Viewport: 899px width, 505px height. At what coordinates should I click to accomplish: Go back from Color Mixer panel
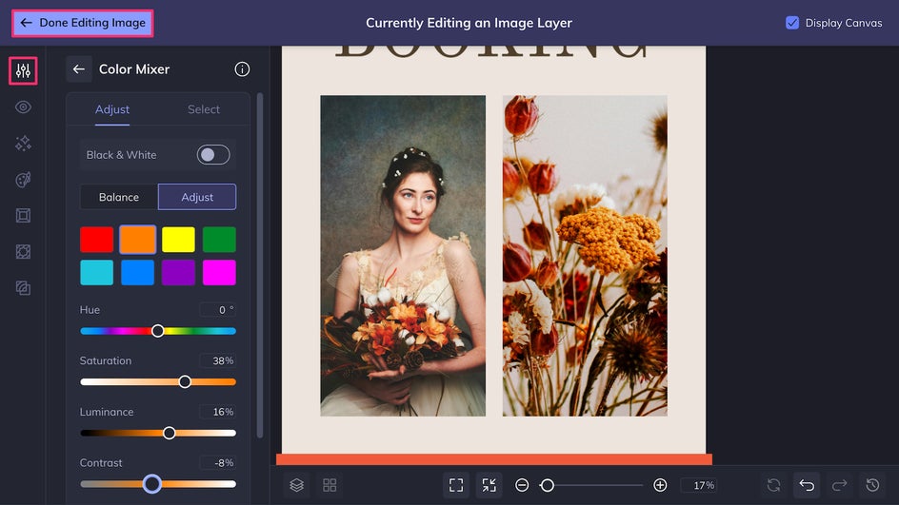(78, 69)
